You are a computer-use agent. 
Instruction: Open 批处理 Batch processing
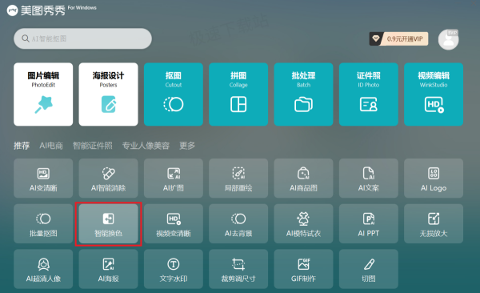[303, 94]
